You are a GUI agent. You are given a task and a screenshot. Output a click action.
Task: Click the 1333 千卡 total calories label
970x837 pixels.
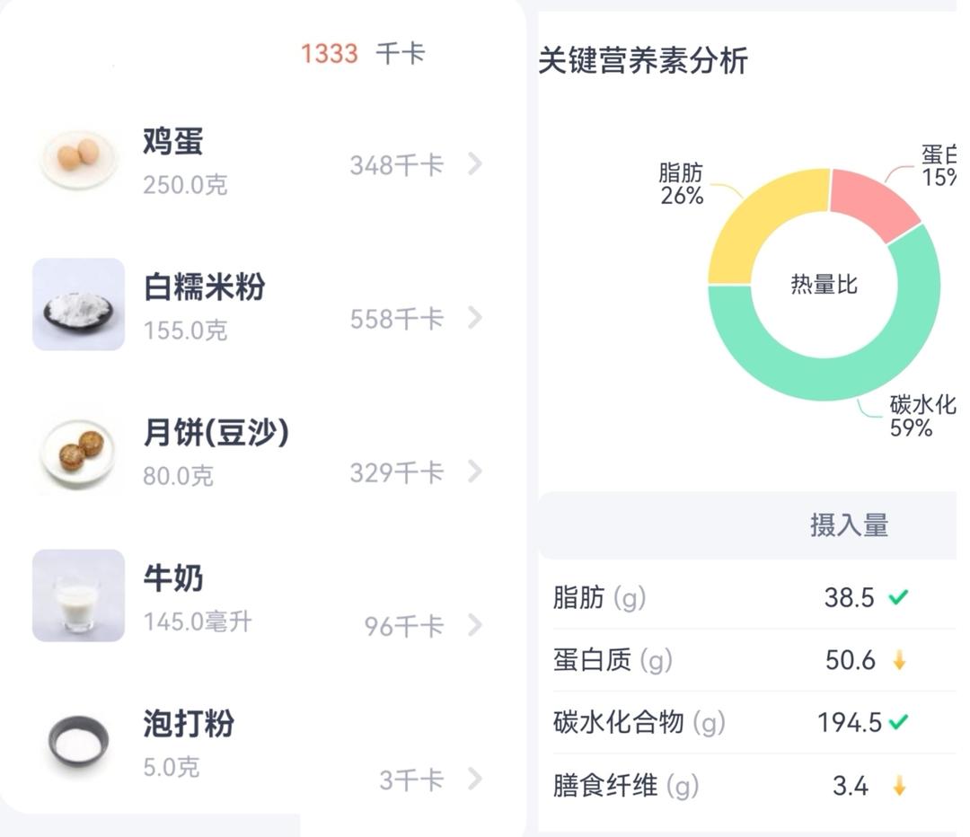[x=362, y=54]
